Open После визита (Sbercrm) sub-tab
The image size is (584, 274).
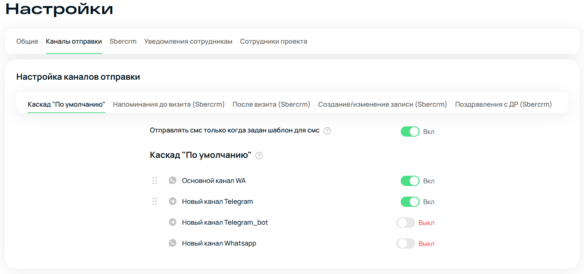point(271,104)
